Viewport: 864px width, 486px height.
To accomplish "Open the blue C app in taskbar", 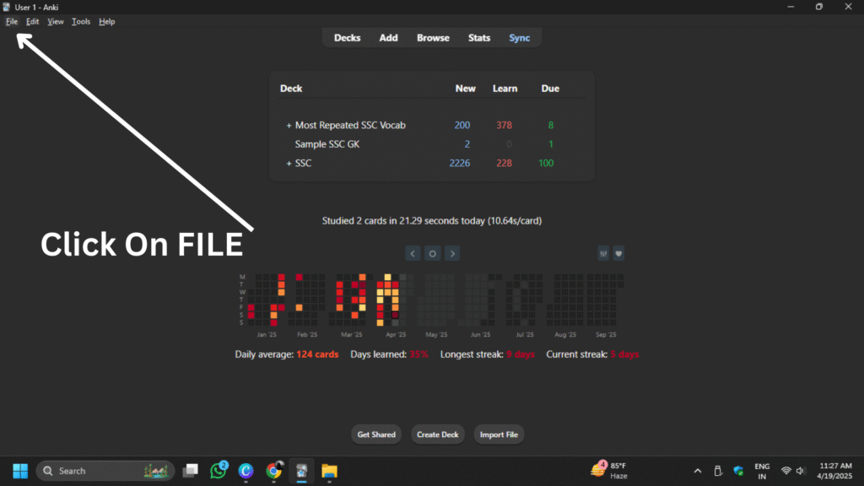I will (x=246, y=471).
